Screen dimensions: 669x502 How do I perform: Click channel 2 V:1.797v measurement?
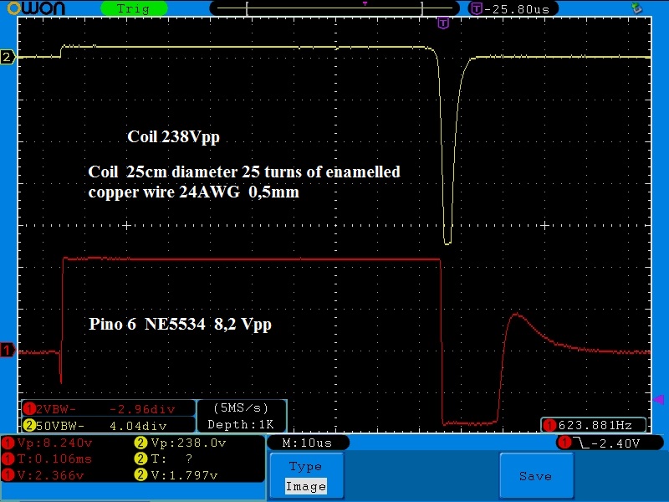click(176, 474)
